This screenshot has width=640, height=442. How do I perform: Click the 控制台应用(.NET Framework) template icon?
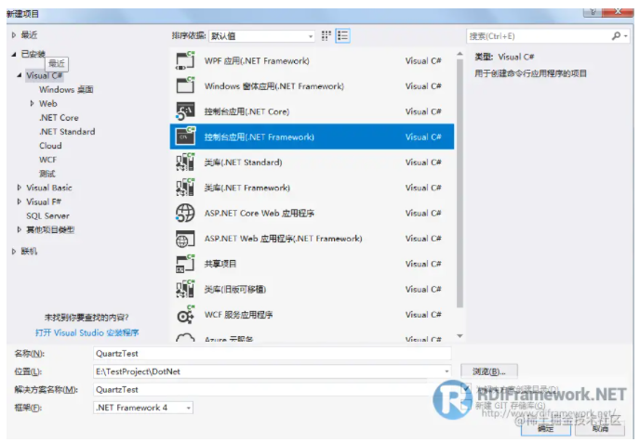click(x=185, y=136)
